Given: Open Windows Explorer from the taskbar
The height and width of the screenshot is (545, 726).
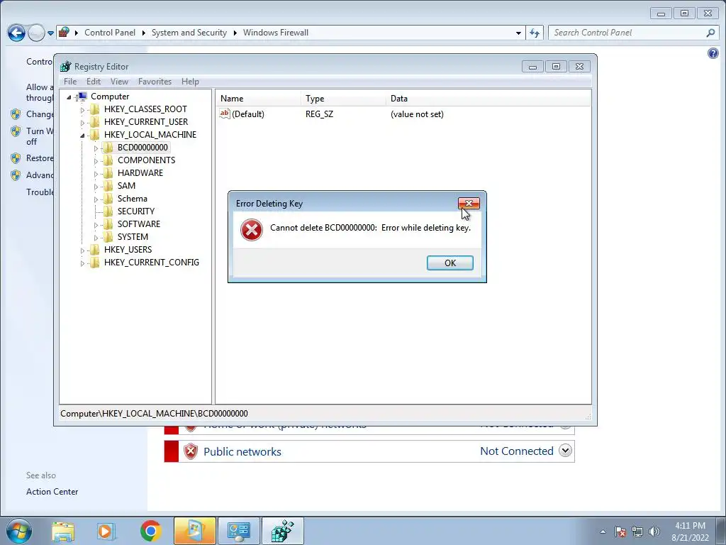Looking at the screenshot, I should coord(63,531).
